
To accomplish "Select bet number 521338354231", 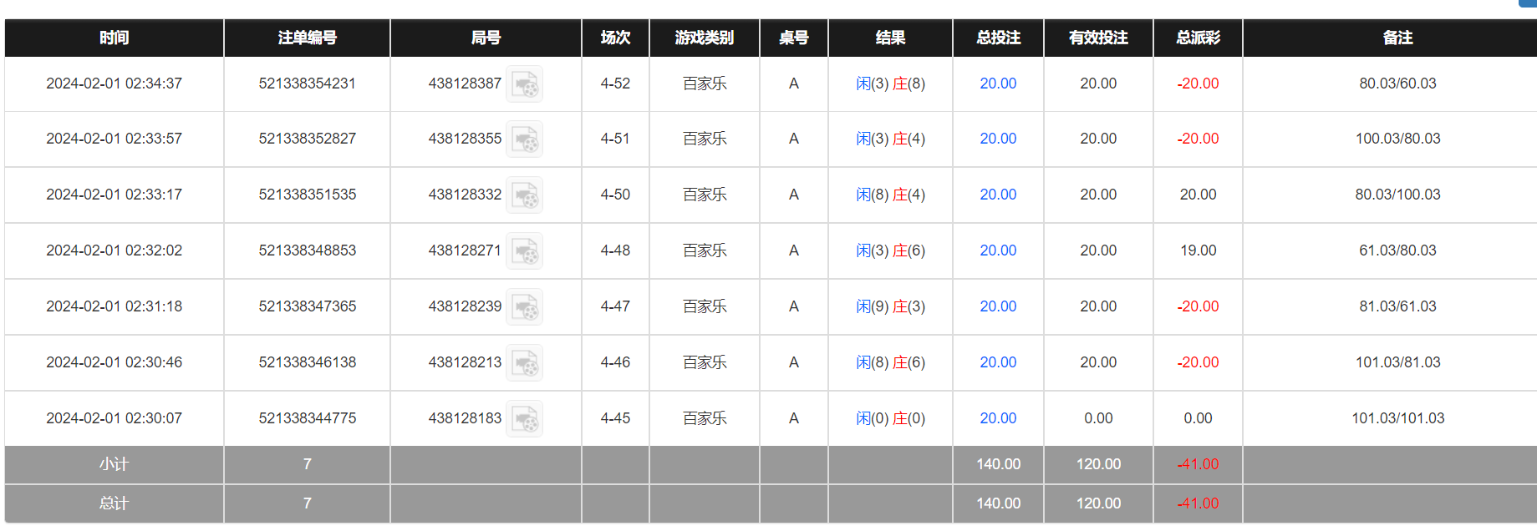I will click(x=307, y=83).
